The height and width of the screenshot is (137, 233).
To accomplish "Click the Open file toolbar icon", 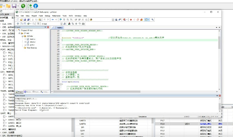I will pyautogui.click(x=21, y=20).
